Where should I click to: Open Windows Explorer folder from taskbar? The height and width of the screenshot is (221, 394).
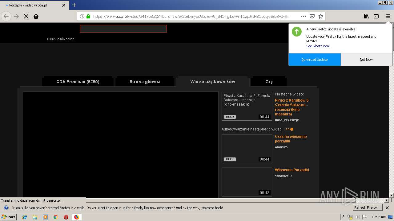[35, 217]
